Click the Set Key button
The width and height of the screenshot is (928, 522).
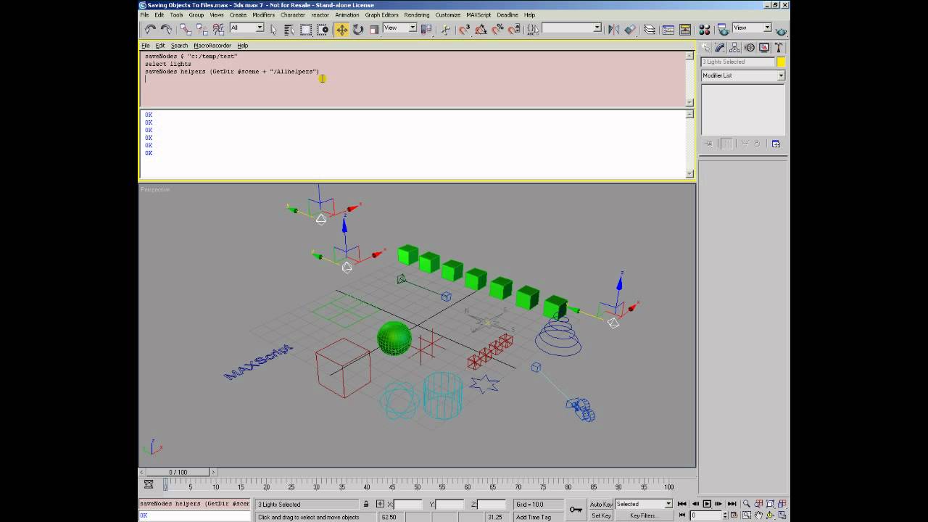(601, 515)
